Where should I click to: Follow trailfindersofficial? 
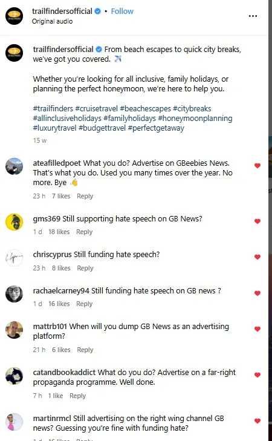[x=122, y=11]
